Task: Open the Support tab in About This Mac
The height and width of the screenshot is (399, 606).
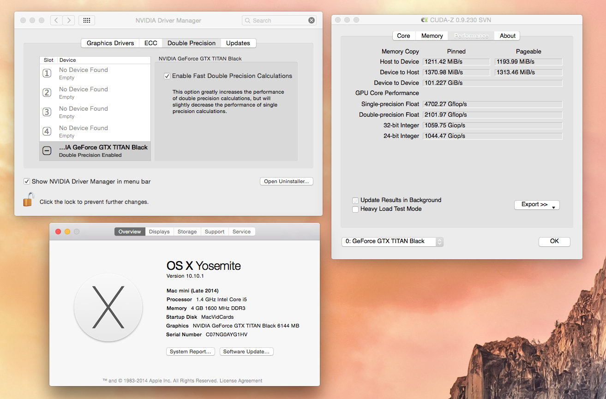Action: click(215, 232)
